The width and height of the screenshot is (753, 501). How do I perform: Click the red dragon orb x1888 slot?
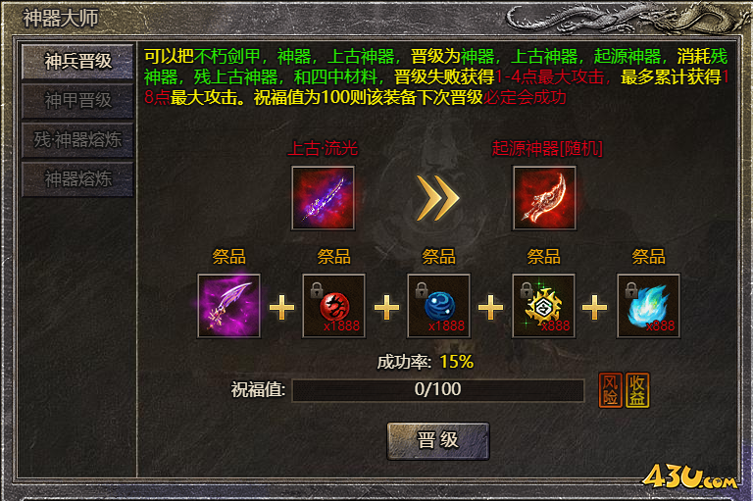click(x=333, y=306)
